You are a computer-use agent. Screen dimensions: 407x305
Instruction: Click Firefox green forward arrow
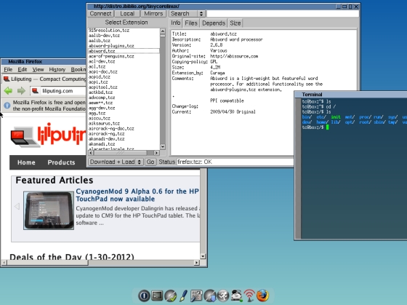pos(21,91)
